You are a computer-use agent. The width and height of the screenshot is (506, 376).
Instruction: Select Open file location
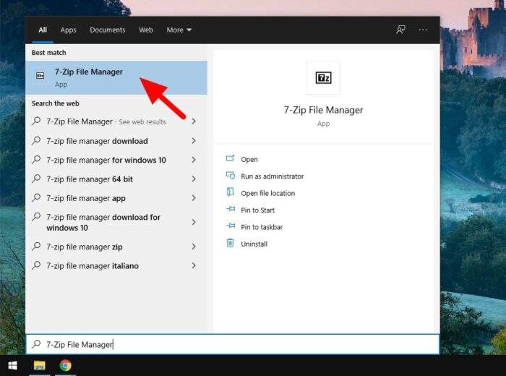268,193
